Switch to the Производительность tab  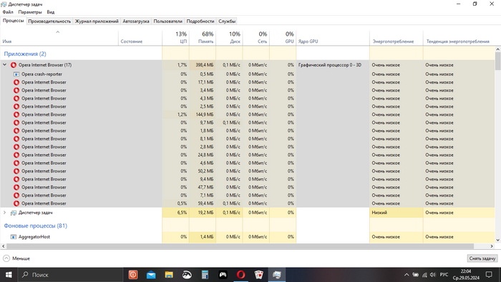[x=49, y=21]
